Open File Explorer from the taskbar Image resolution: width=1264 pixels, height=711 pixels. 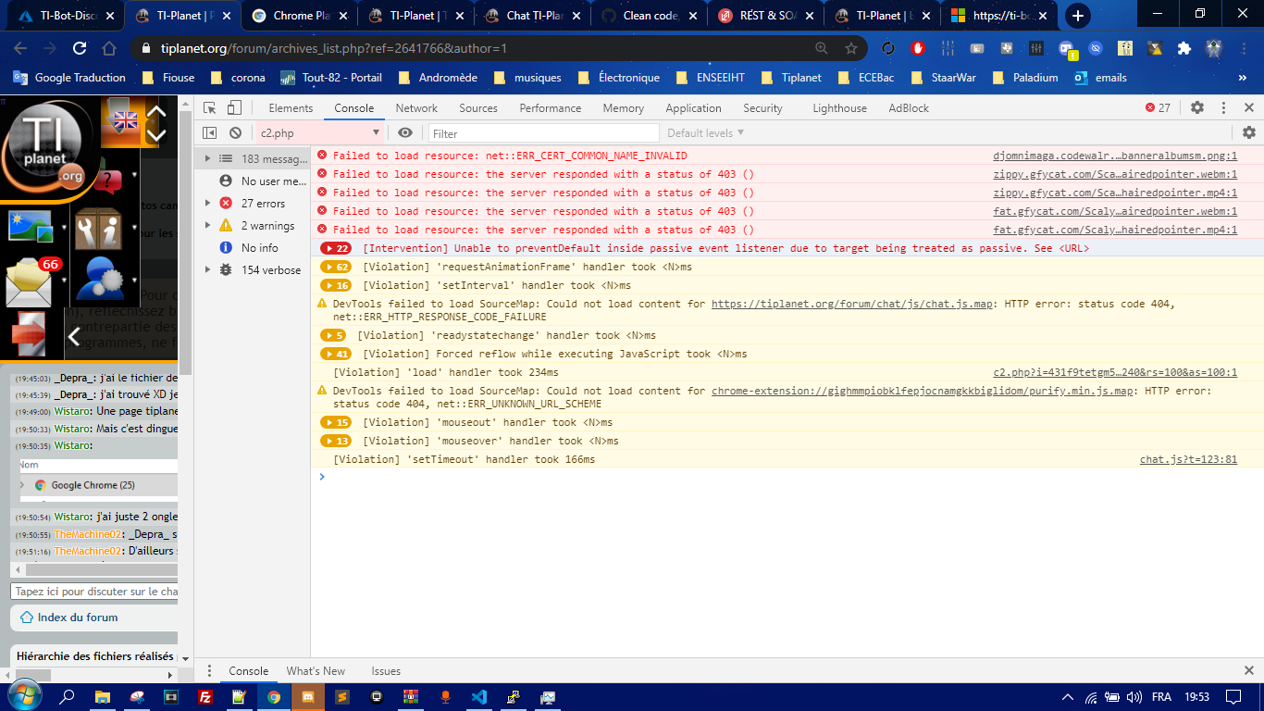pyautogui.click(x=103, y=696)
